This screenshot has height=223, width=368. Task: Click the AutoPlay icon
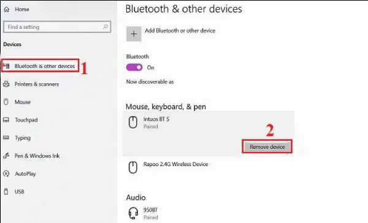click(x=6, y=173)
